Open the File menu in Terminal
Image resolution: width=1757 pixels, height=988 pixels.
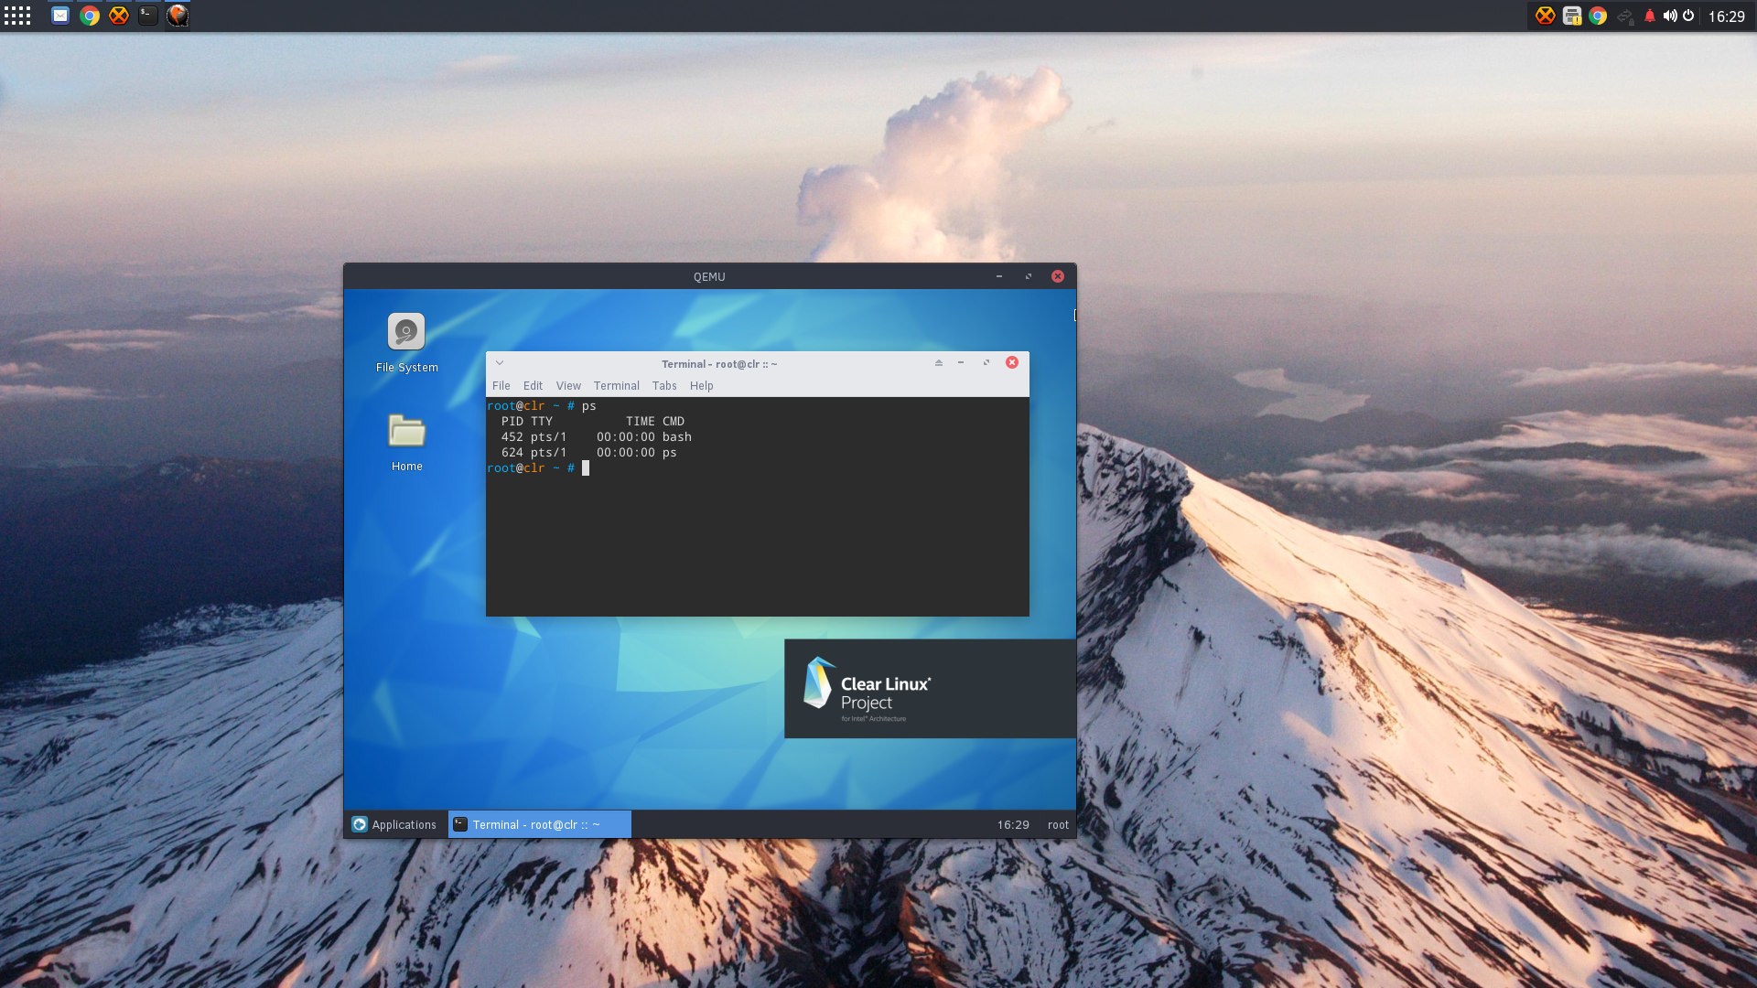coord(501,386)
